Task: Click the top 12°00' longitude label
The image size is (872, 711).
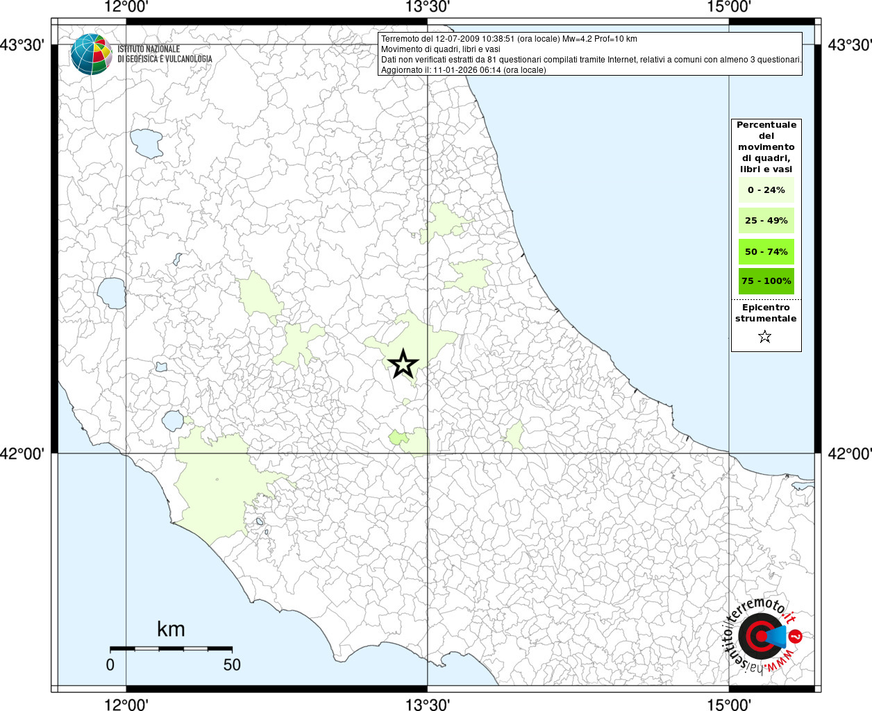Action: coord(126,7)
